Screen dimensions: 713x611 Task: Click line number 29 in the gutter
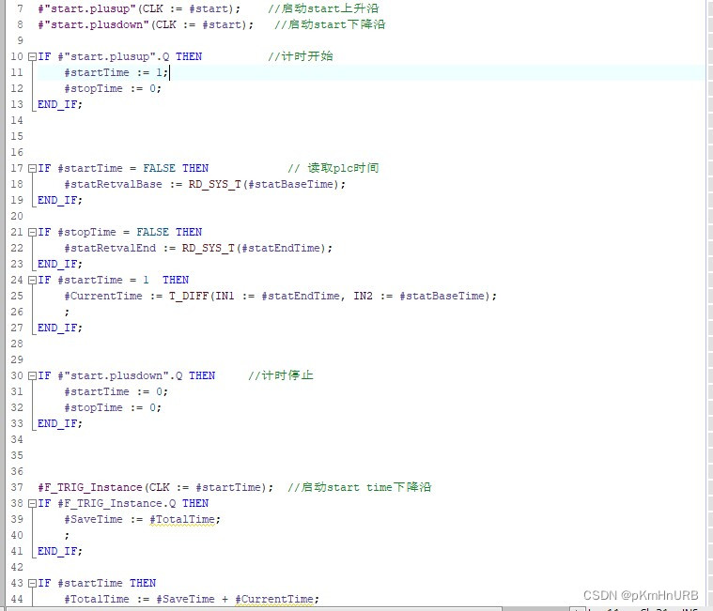17,359
